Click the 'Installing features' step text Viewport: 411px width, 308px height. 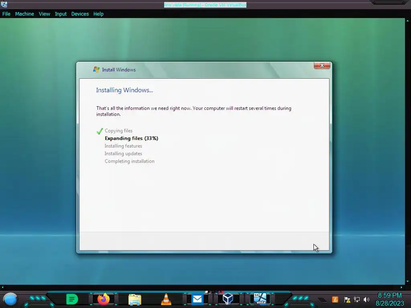[123, 146]
